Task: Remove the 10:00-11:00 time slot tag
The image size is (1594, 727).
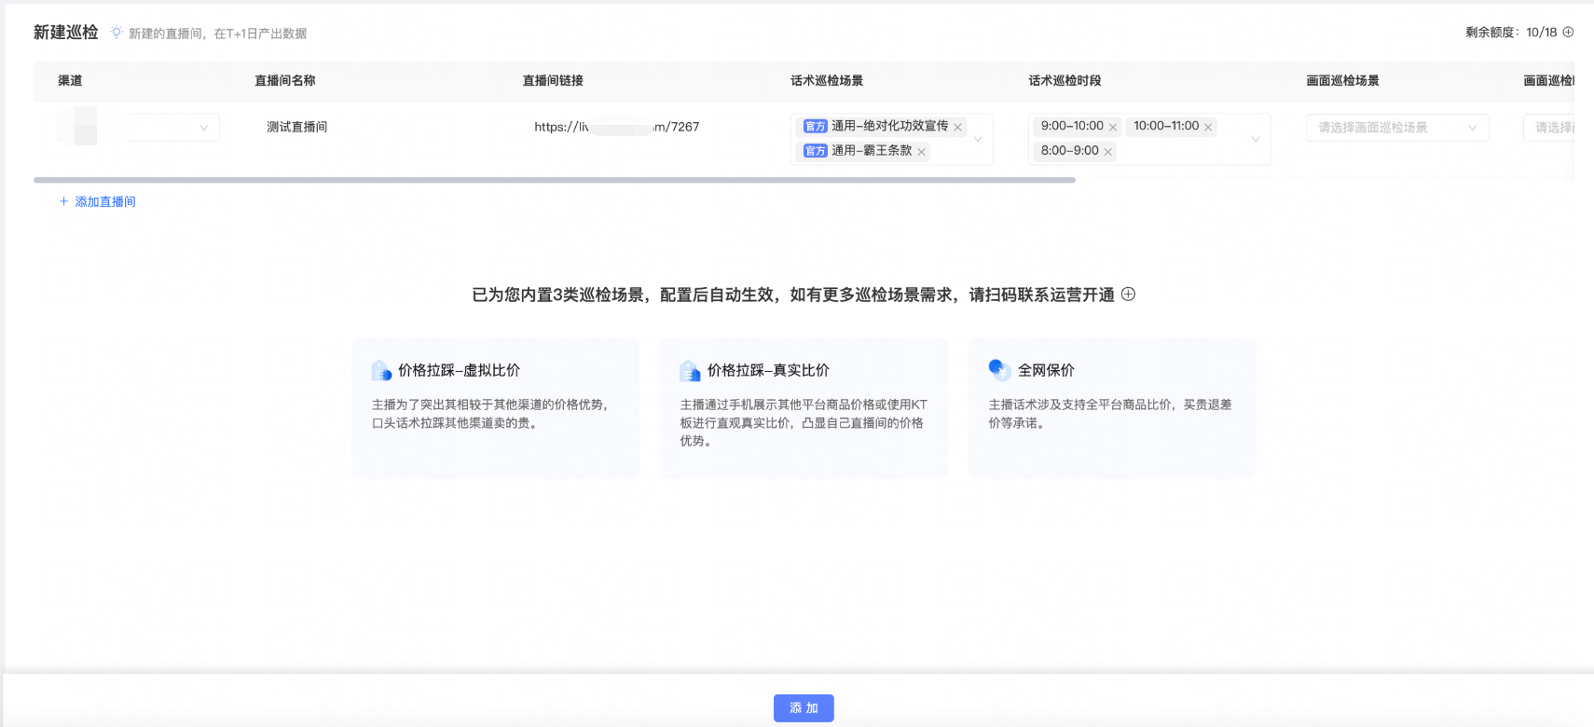Action: coord(1208,128)
